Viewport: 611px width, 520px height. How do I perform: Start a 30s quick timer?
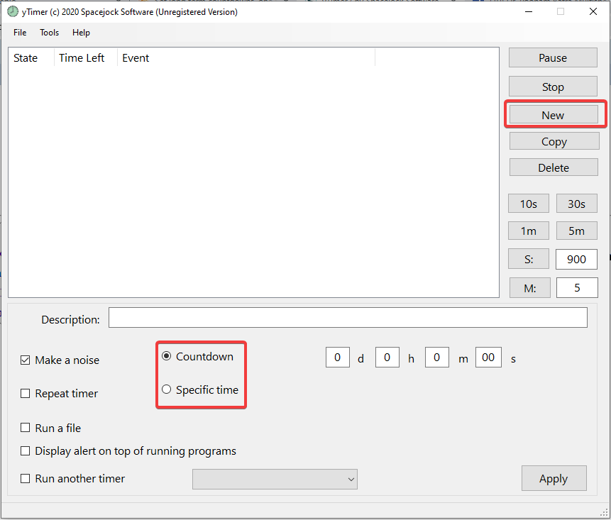coord(577,204)
